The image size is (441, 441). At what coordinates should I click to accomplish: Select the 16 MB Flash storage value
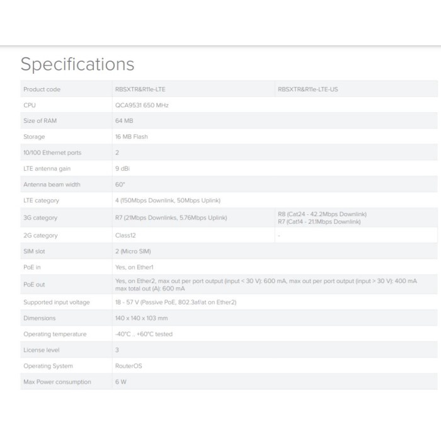(x=132, y=137)
